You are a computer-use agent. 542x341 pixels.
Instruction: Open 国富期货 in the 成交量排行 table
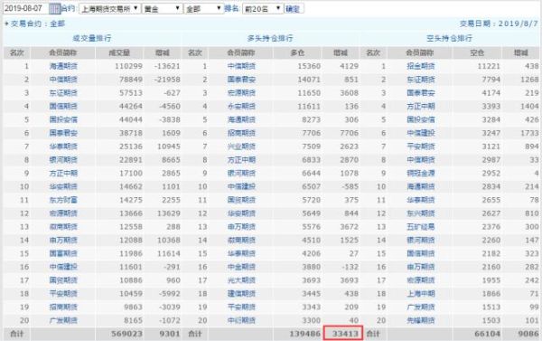click(x=63, y=253)
